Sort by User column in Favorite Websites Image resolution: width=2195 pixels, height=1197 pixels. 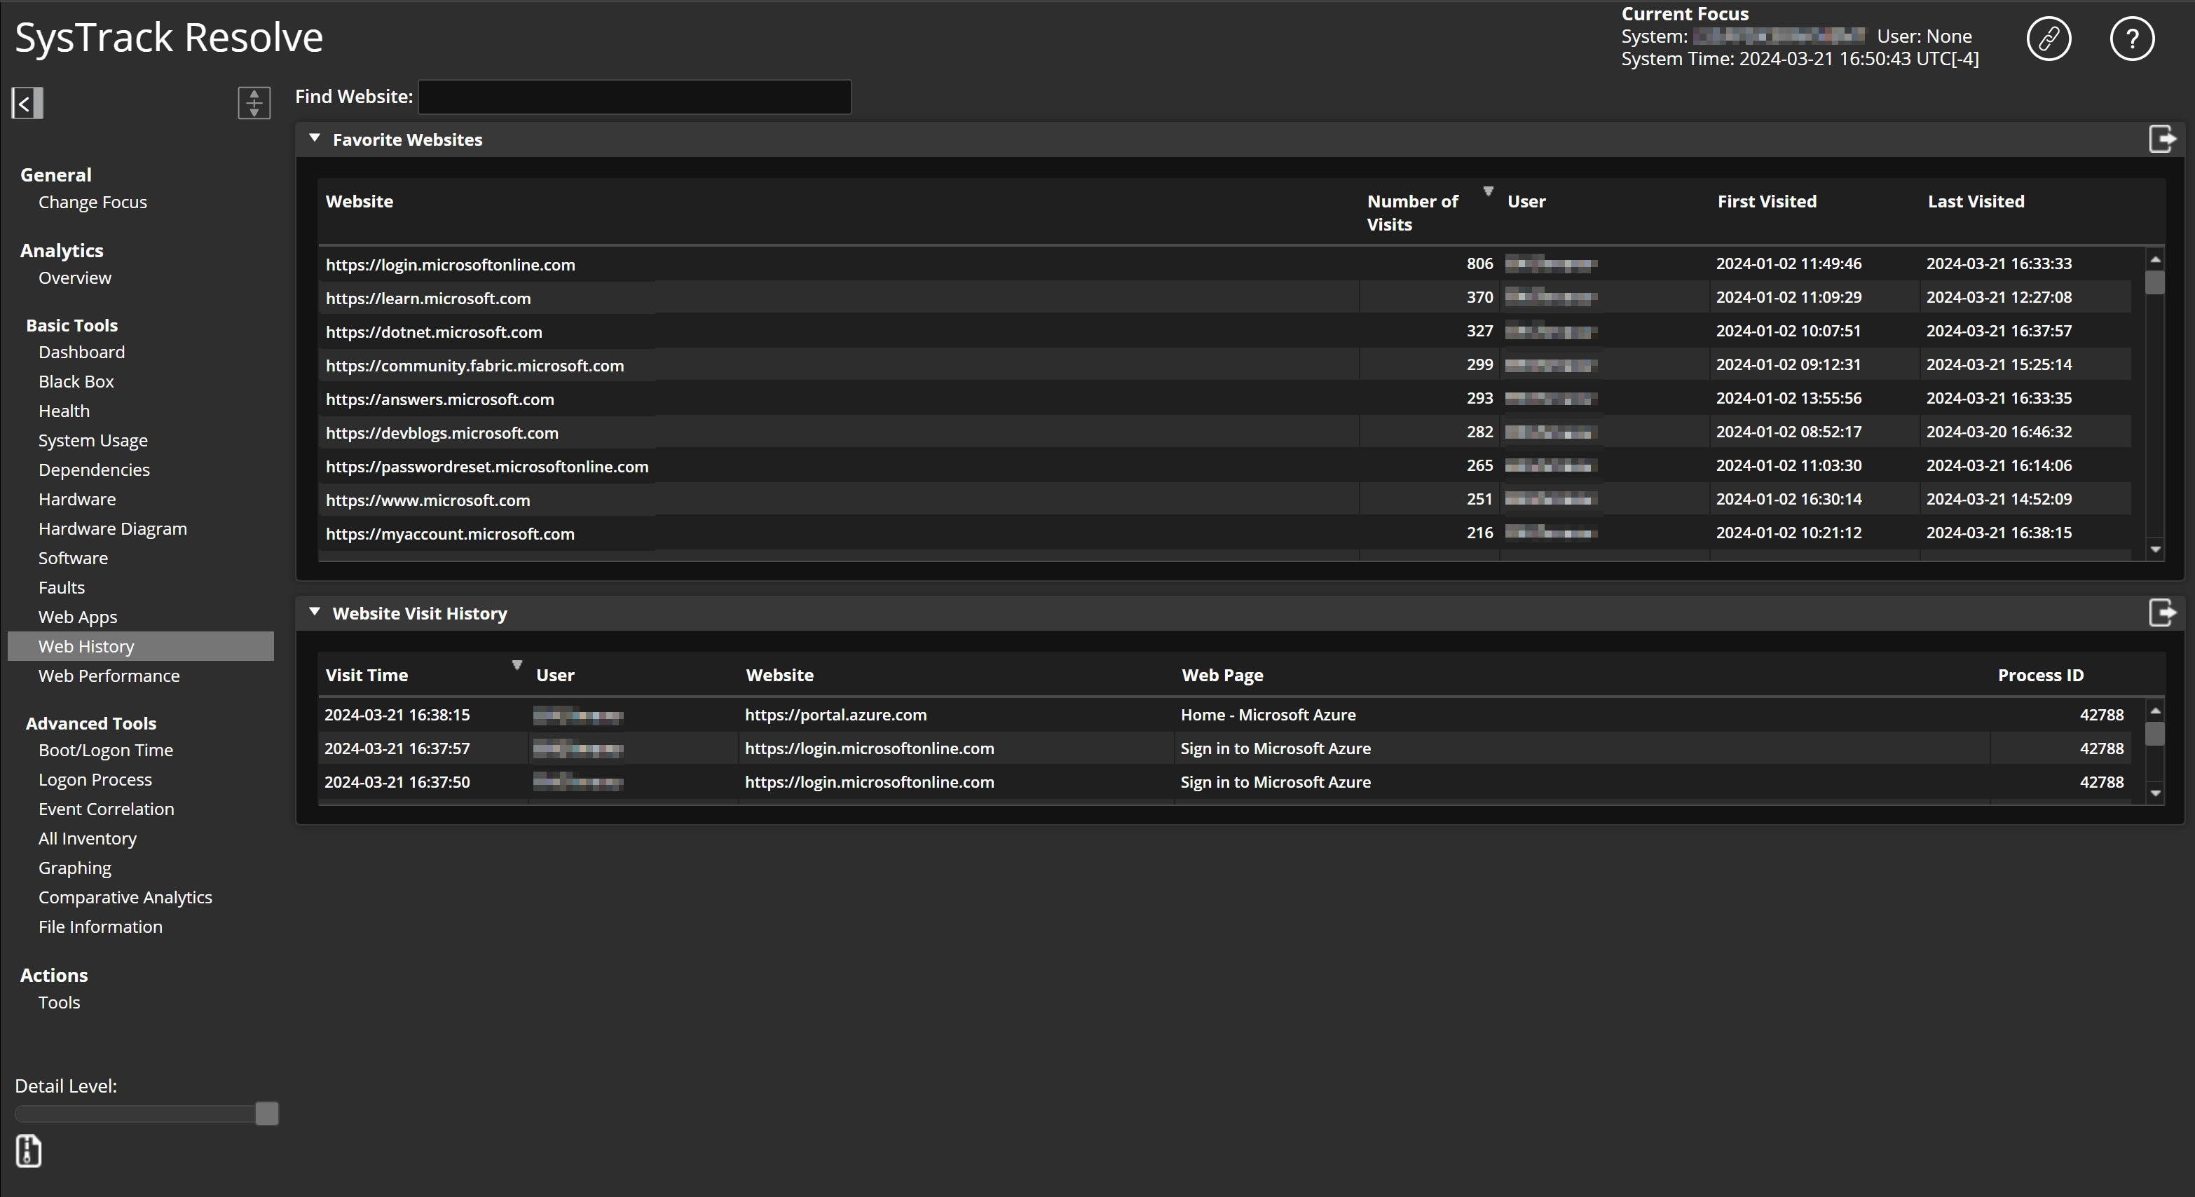click(x=1526, y=201)
